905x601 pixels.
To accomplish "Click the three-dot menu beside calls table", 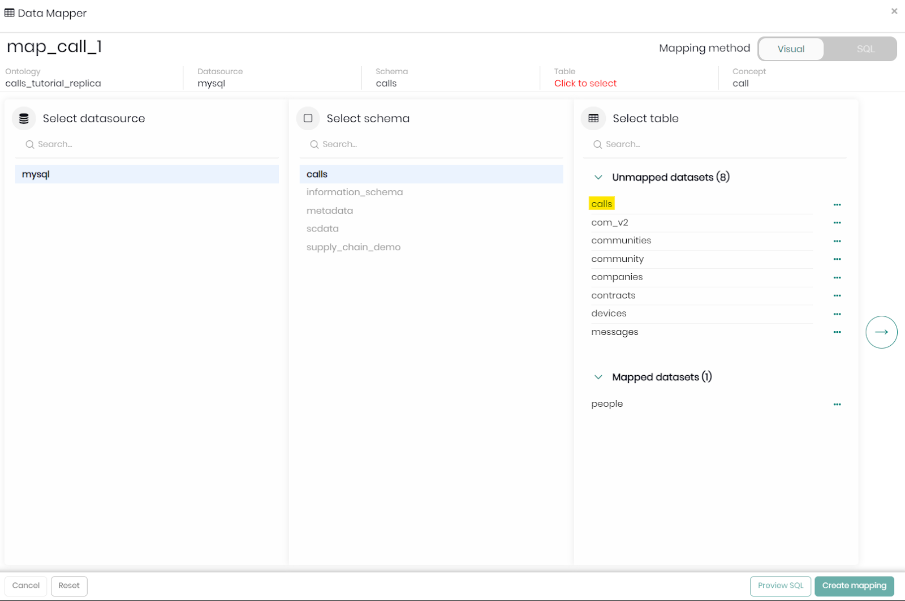I will point(837,204).
